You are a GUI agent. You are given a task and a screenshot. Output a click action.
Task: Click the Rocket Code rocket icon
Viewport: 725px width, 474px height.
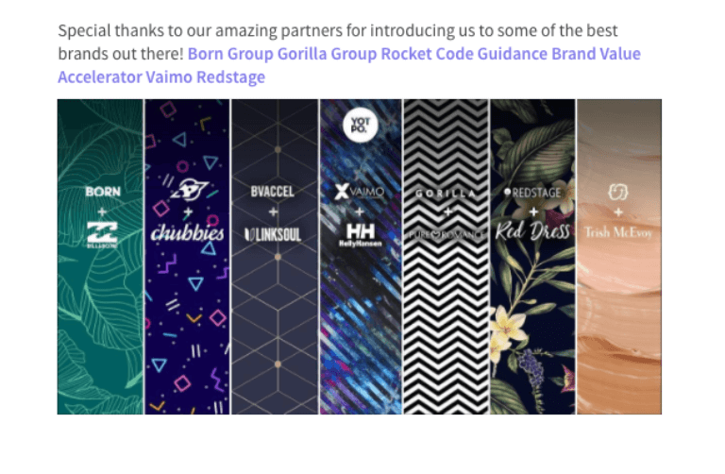[x=190, y=189]
